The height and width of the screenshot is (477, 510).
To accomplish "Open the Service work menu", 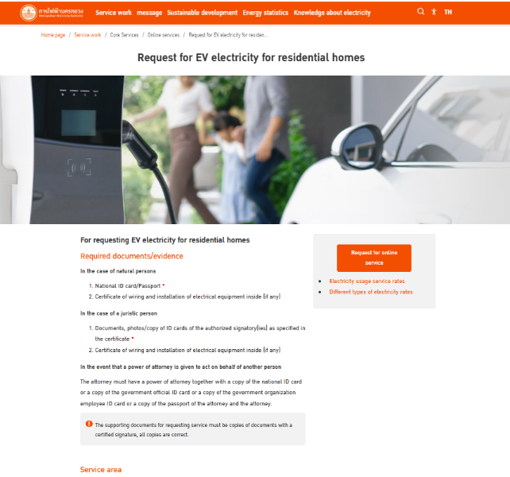I will [x=114, y=13].
